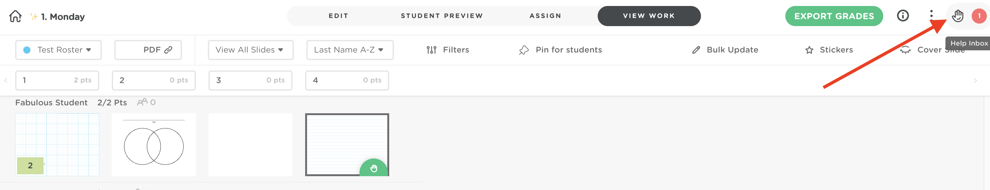Copy the PDF link button
Image resolution: width=990 pixels, height=190 pixels.
[148, 50]
